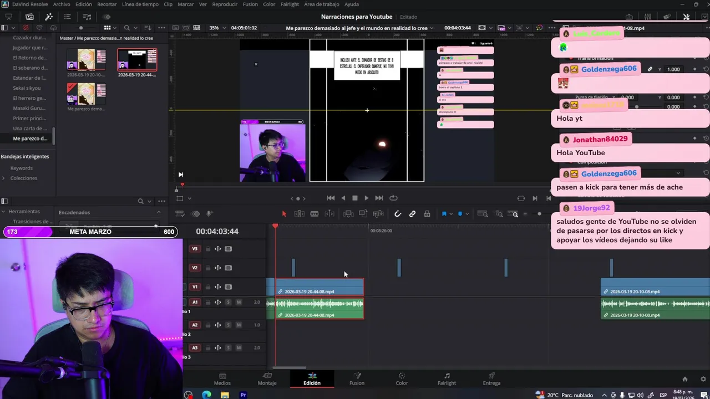Select the 'Me parezco d...' bin

coord(30,139)
